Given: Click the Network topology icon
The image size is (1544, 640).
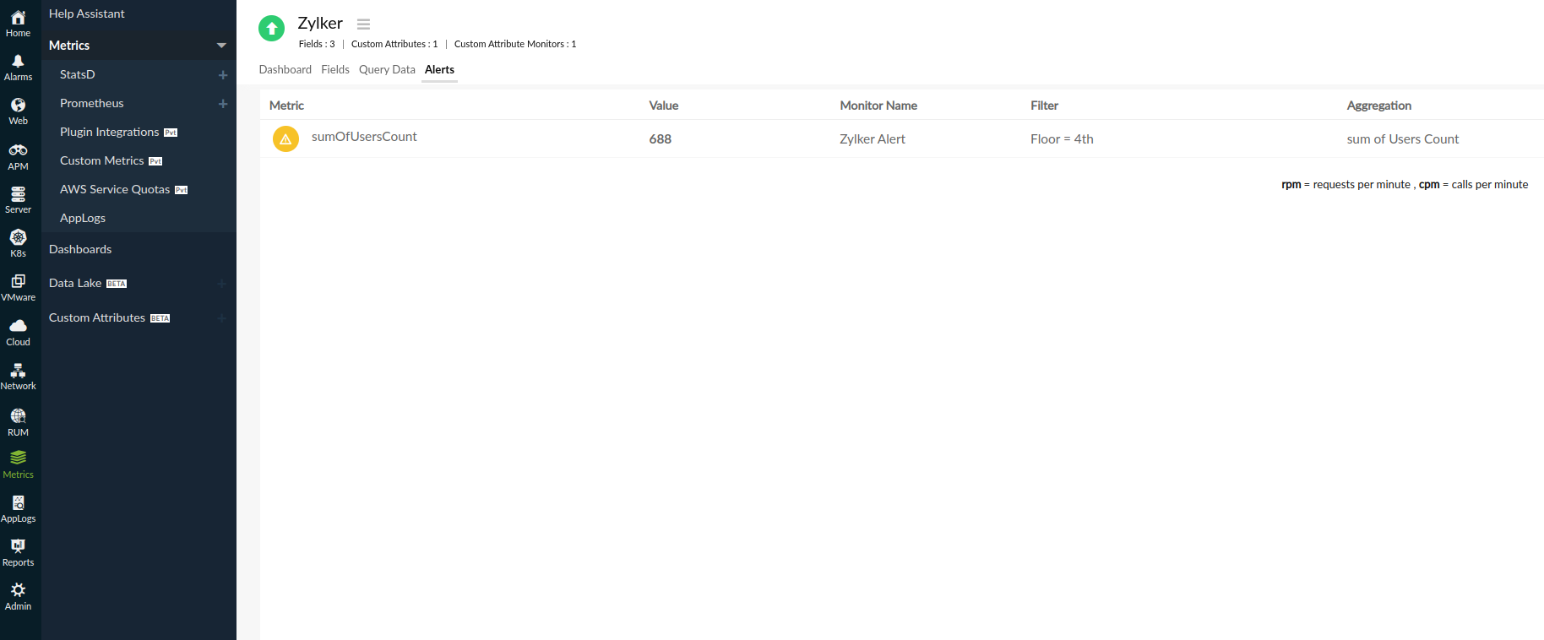Looking at the screenshot, I should pos(18,371).
